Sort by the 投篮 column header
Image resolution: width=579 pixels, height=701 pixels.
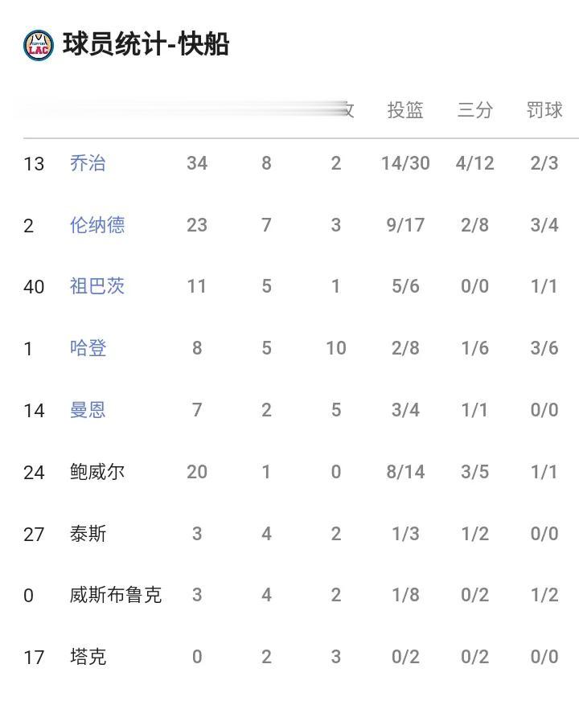tap(405, 110)
